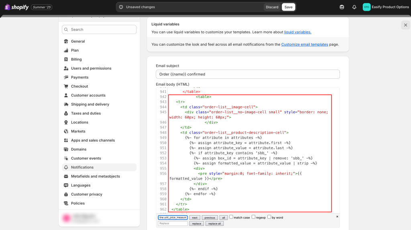The width and height of the screenshot is (411, 230).
Task: Click the Taxes and duties icon
Action: pyautogui.click(x=66, y=114)
